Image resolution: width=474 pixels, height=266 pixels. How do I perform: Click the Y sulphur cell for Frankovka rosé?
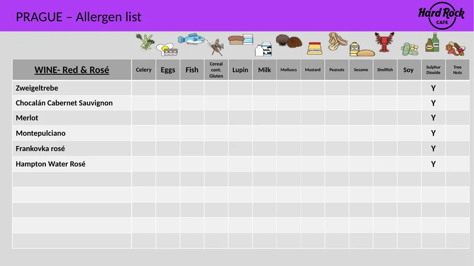click(433, 148)
